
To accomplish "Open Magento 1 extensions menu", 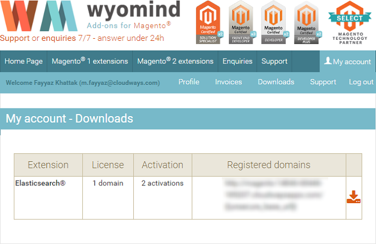I will [90, 61].
